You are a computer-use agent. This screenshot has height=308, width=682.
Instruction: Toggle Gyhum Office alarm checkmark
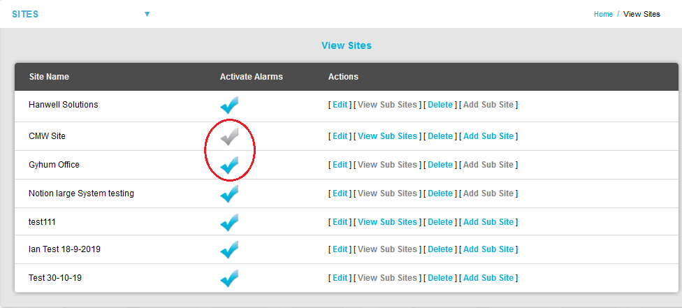(x=229, y=166)
